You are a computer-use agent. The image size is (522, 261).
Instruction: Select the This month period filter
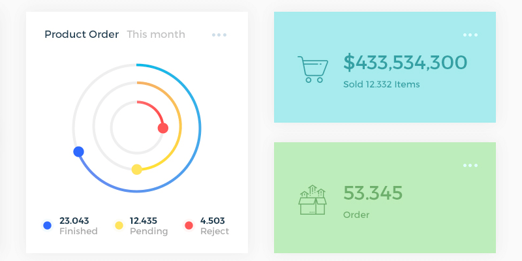(x=156, y=35)
